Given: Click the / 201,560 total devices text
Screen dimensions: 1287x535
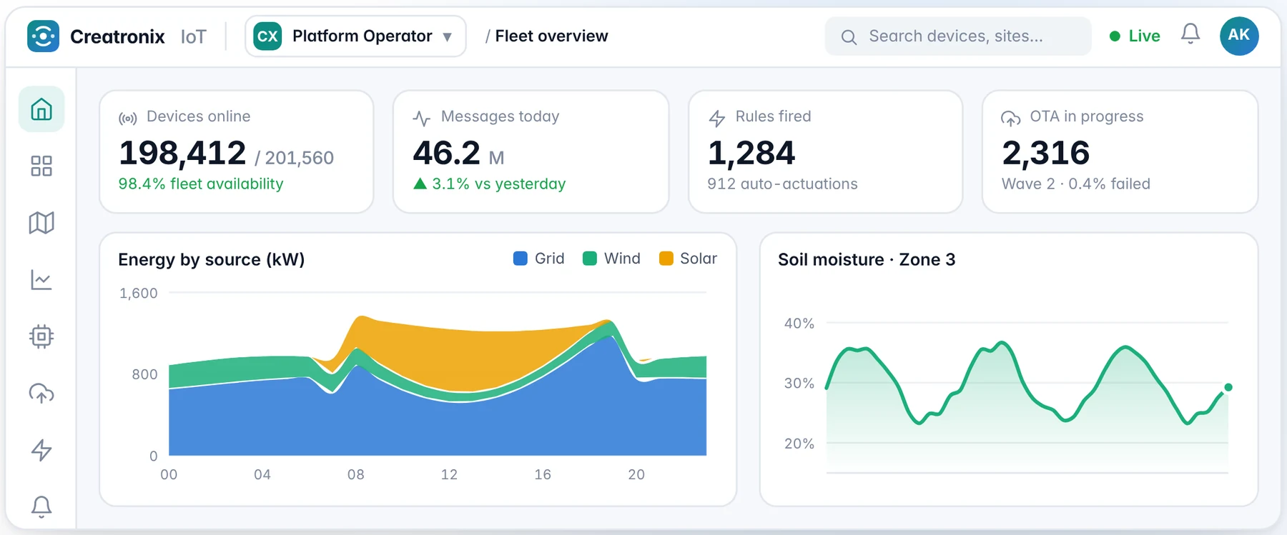Looking at the screenshot, I should [294, 158].
